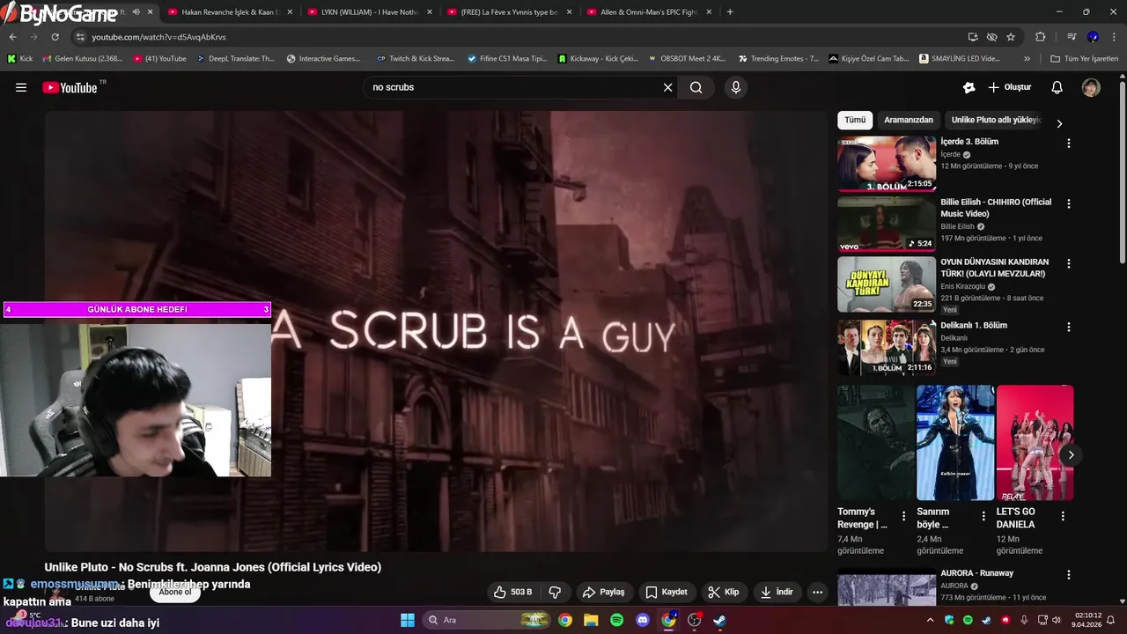Select the Aramanızdan filter chip
1127x634 pixels.
(909, 120)
